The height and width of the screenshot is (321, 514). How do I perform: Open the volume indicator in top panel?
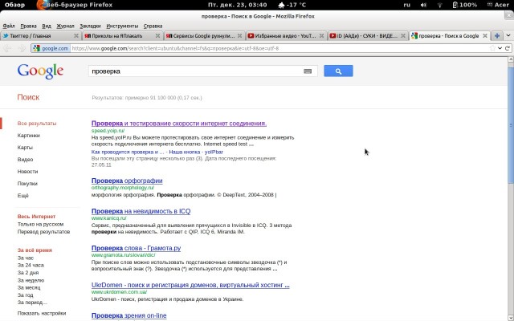[423, 5]
